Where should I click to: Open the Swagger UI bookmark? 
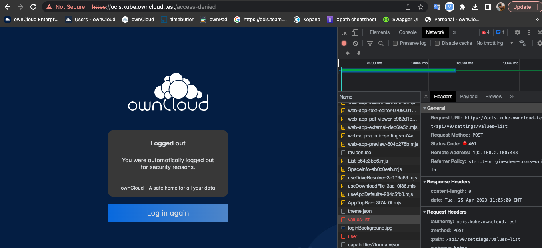point(400,19)
